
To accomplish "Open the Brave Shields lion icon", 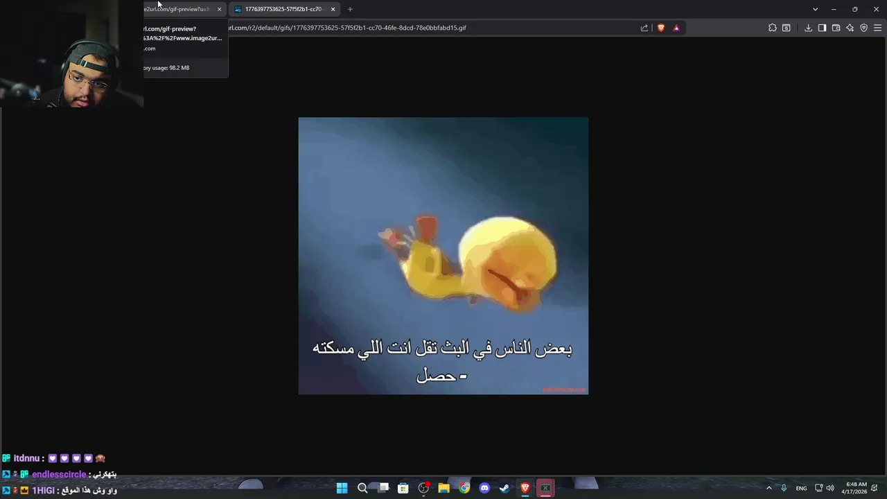I will pos(661,28).
